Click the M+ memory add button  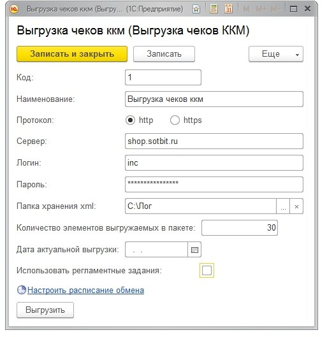[261, 9]
